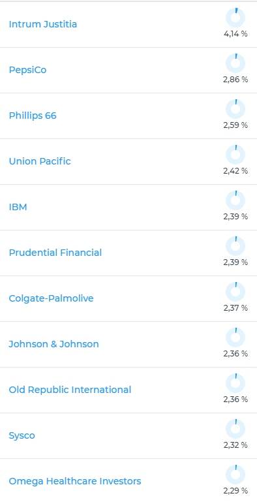Open the Union Pacific holding
The width and height of the screenshot is (257, 502).
click(x=40, y=161)
